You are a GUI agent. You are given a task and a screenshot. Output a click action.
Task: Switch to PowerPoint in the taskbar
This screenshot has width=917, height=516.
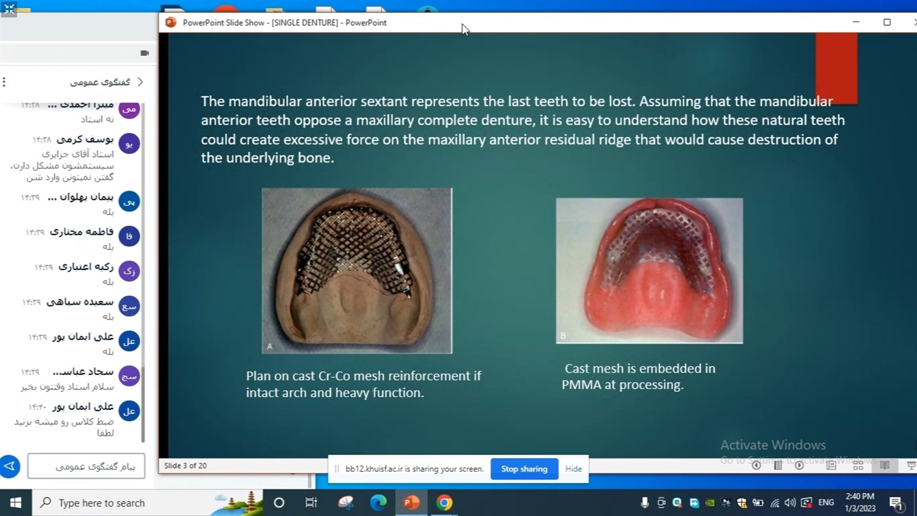[411, 502]
